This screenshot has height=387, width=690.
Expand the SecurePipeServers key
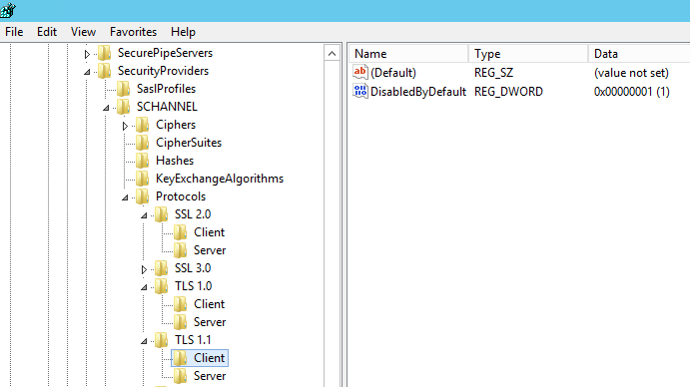pyautogui.click(x=87, y=54)
